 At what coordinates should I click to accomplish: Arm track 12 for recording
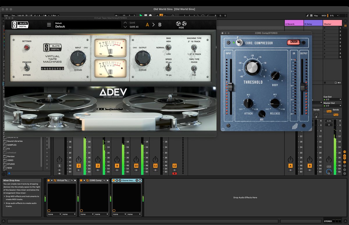[174, 173]
